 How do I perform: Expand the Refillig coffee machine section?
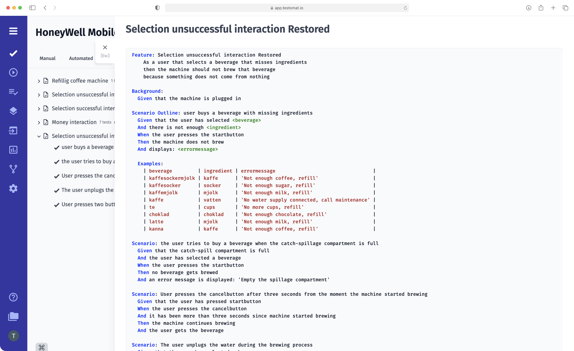(x=38, y=81)
